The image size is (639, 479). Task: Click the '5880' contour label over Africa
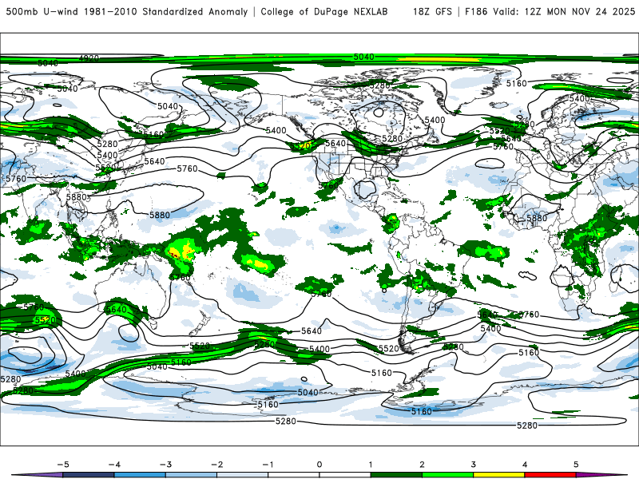537,218
